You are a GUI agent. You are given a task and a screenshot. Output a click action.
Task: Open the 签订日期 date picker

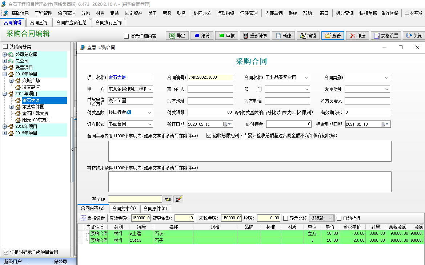229,124
